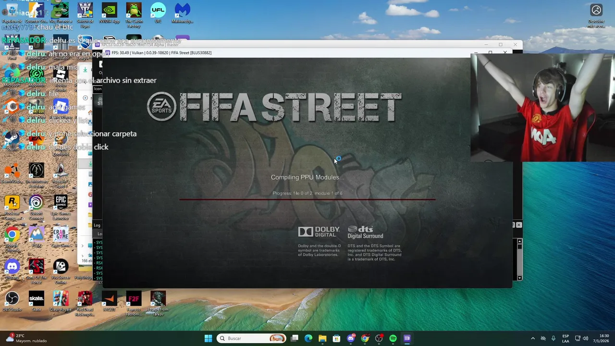Show hidden system tray icons
Viewport: 615px width, 346px height.
532,338
